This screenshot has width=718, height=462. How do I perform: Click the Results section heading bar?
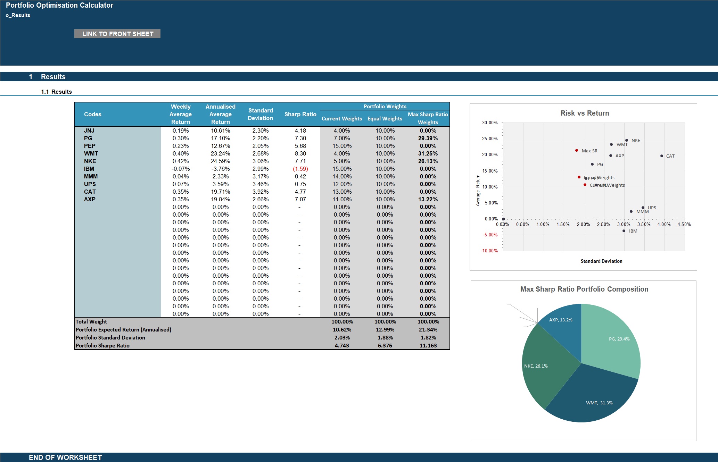[x=359, y=77]
